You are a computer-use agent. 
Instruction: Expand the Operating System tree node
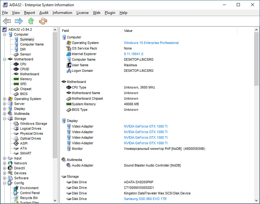[x=4, y=99]
